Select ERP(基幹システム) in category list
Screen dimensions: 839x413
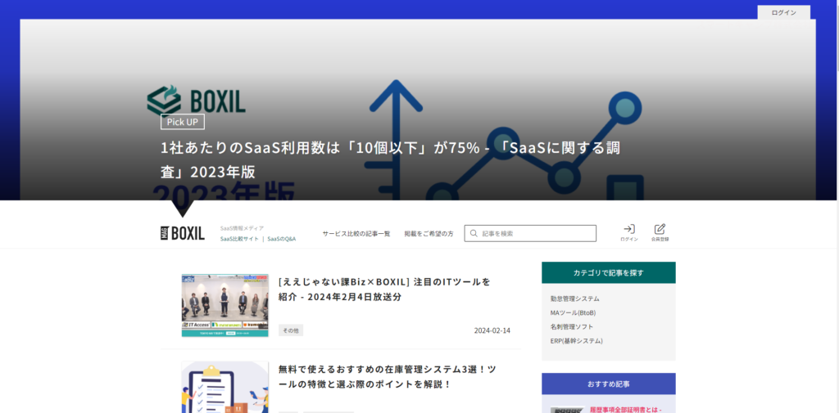click(x=576, y=340)
